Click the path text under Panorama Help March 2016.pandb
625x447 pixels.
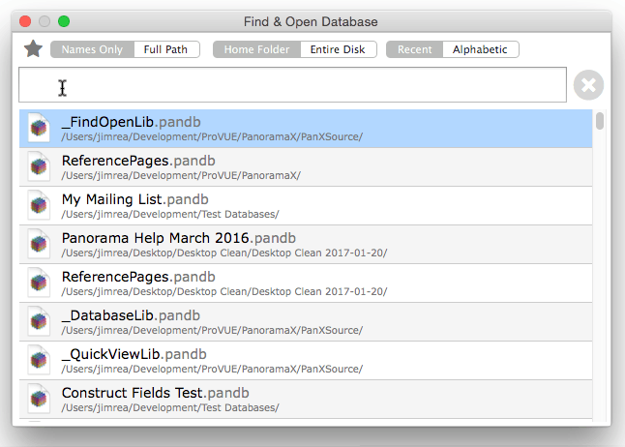[x=224, y=253]
